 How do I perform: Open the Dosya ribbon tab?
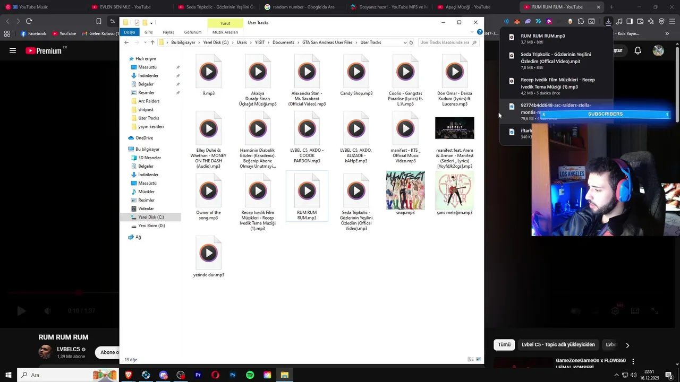point(130,32)
